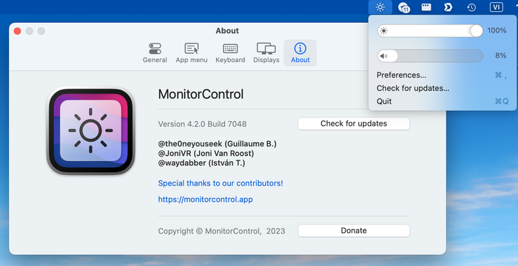Click the sun icon inside brightness slider

tap(383, 31)
